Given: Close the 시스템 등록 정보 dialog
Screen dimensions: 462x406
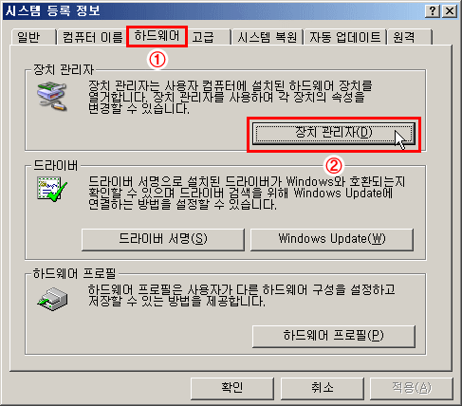Looking at the screenshot, I should (x=450, y=11).
